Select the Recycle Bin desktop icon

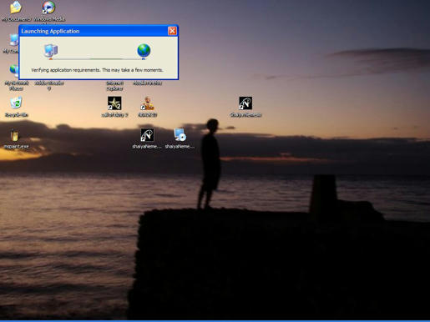click(16, 103)
